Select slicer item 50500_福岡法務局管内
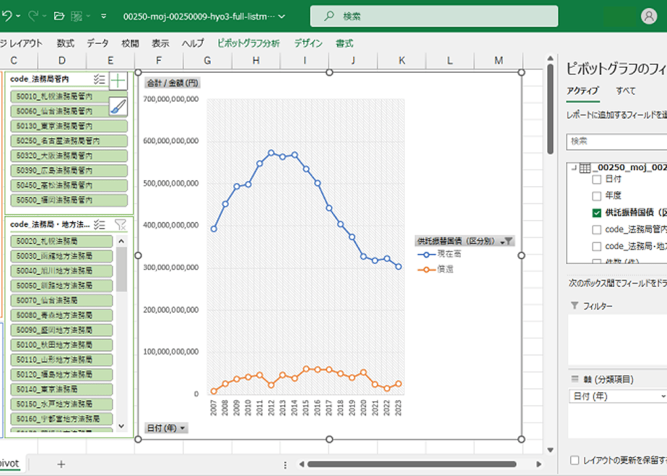 click(x=69, y=200)
